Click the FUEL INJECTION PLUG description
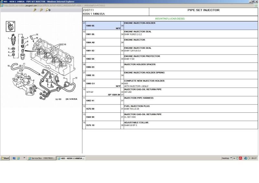This screenshot has width=259, height=183. 137,106
